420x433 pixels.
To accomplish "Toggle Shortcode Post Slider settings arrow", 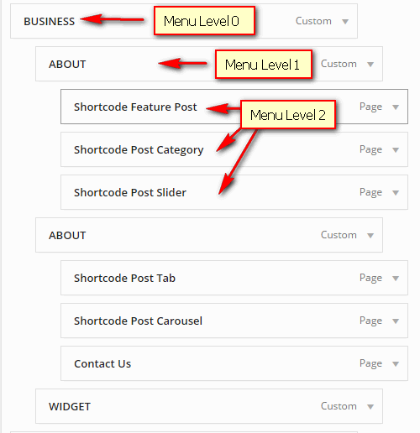I will tap(396, 193).
